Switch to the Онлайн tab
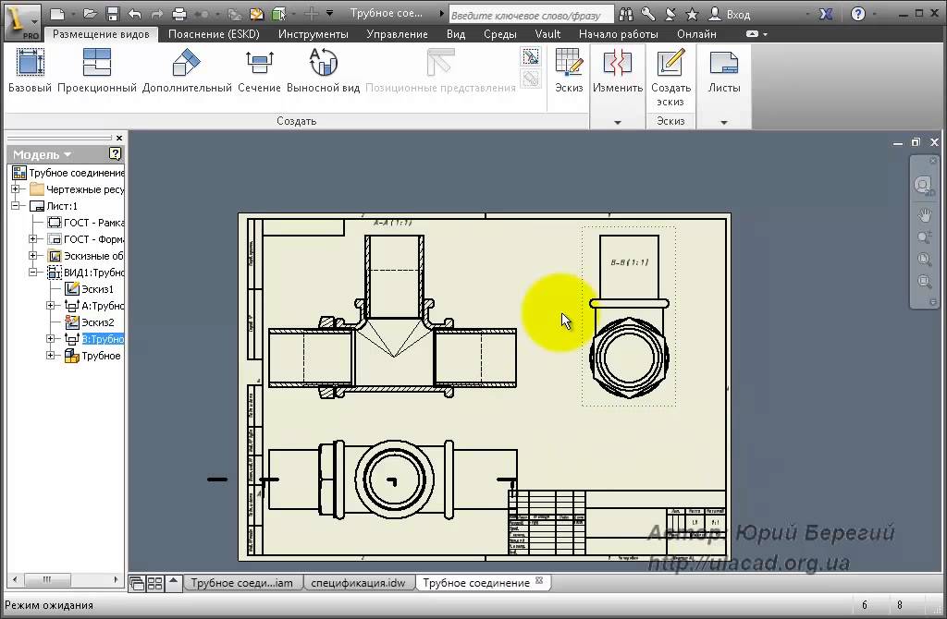The height and width of the screenshot is (619, 947). coord(696,34)
